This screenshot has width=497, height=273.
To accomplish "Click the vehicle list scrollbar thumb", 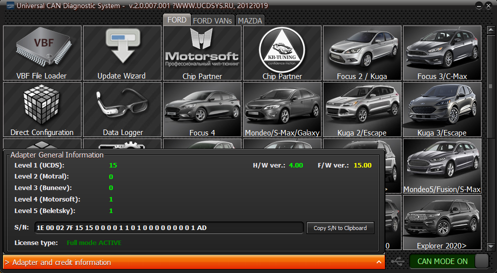I will [491, 86].
